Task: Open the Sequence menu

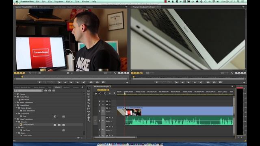Action: point(58,2)
